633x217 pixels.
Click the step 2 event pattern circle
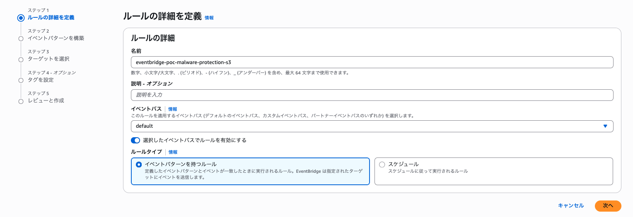[x=21, y=39]
